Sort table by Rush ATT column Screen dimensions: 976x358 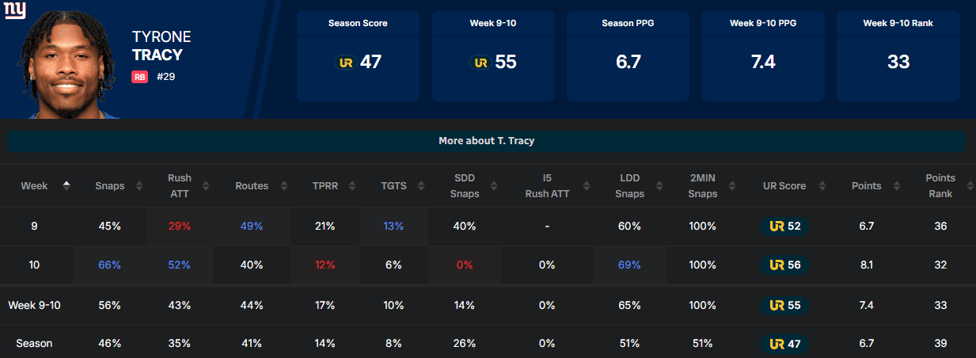coord(206,186)
